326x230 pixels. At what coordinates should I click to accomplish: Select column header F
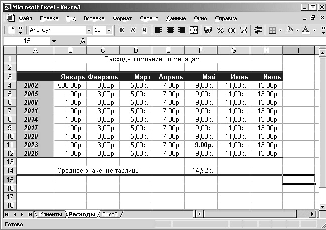point(200,50)
